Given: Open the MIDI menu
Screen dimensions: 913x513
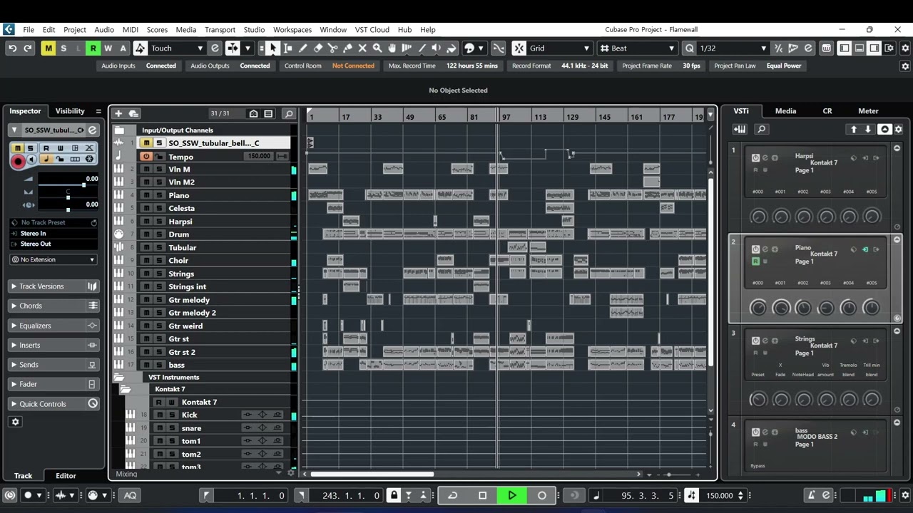Looking at the screenshot, I should (131, 30).
